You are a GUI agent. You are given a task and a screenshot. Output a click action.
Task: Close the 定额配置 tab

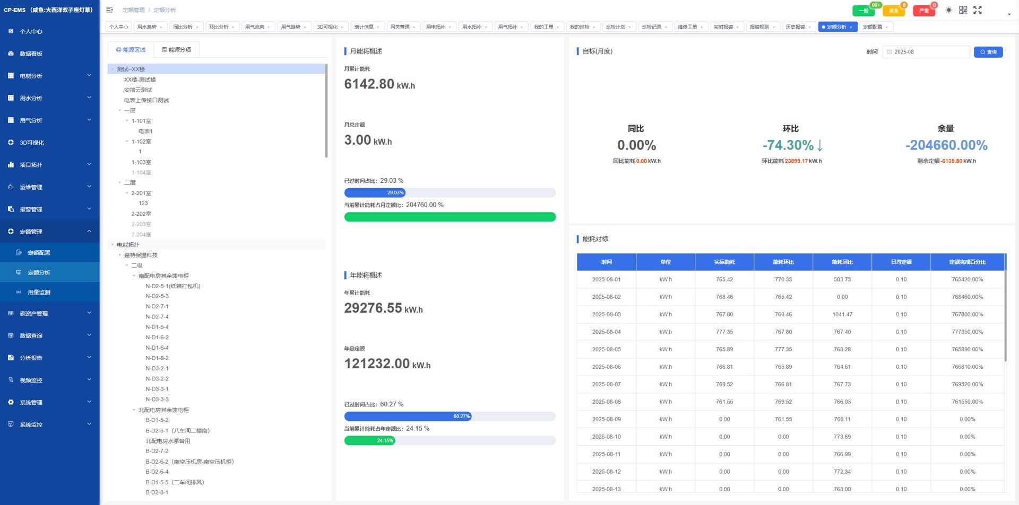point(886,27)
